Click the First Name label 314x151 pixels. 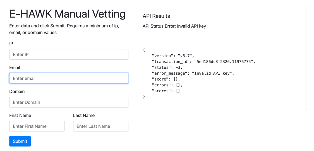(x=20, y=115)
